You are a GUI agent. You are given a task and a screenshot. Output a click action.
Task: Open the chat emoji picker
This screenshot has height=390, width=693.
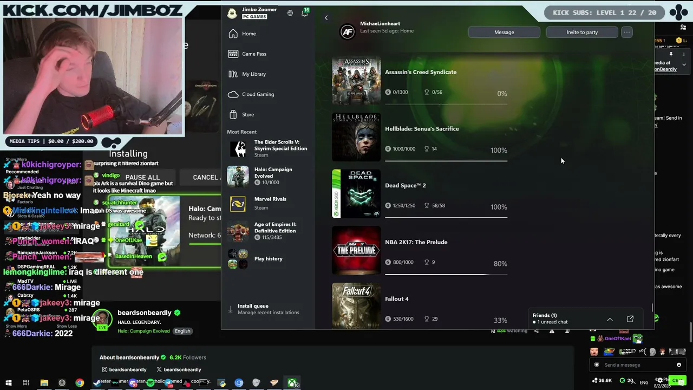(679, 365)
